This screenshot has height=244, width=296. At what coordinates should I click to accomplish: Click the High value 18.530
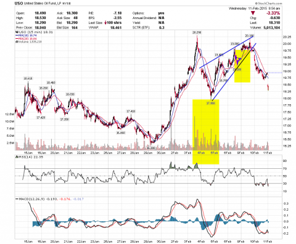(40, 18)
